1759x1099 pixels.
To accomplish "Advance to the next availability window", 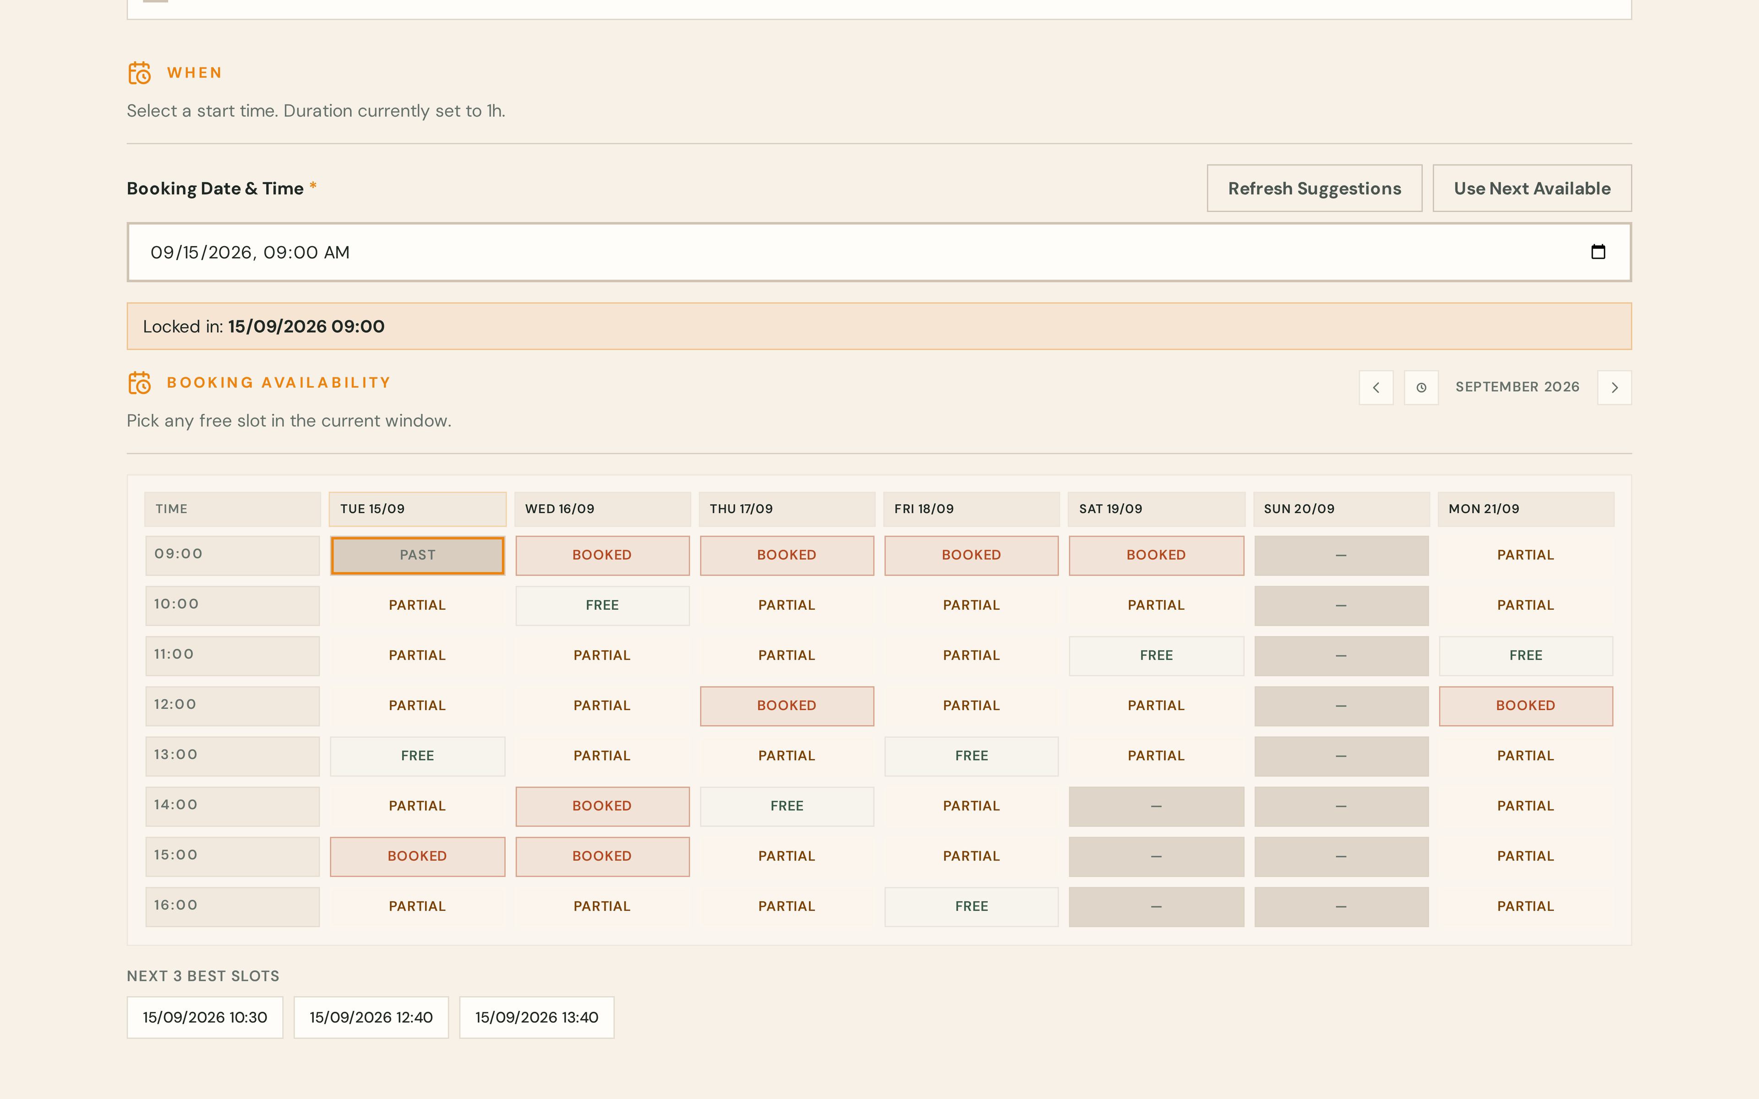I will 1614,388.
